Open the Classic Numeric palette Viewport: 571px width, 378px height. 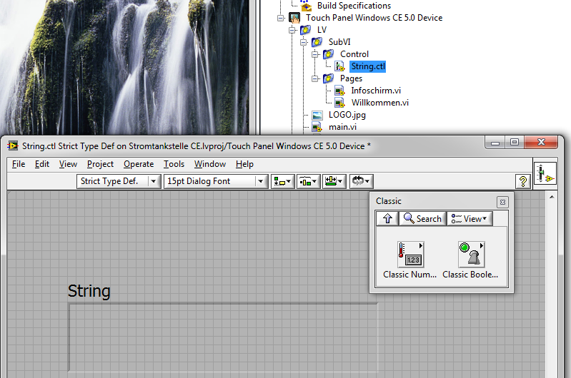(410, 255)
